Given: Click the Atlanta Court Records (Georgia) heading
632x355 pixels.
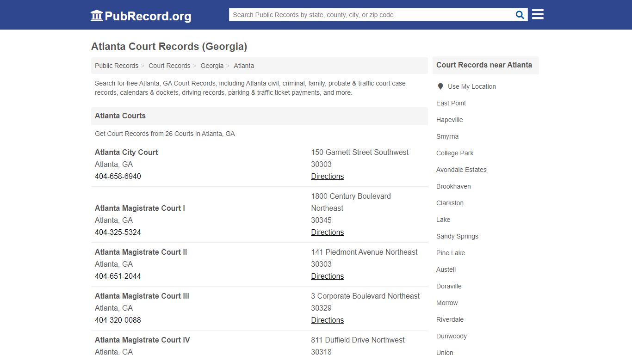Looking at the screenshot, I should tap(169, 46).
